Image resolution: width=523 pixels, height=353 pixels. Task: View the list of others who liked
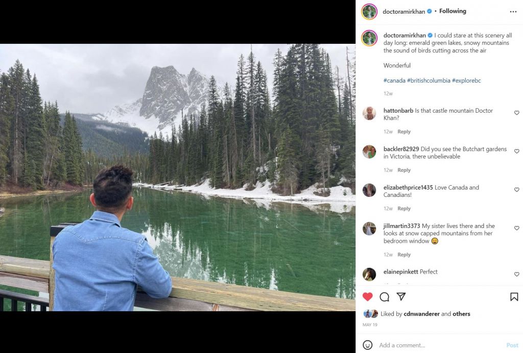(x=461, y=314)
